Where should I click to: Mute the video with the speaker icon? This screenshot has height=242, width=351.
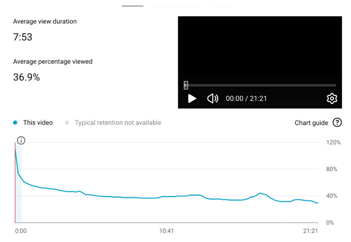(212, 99)
